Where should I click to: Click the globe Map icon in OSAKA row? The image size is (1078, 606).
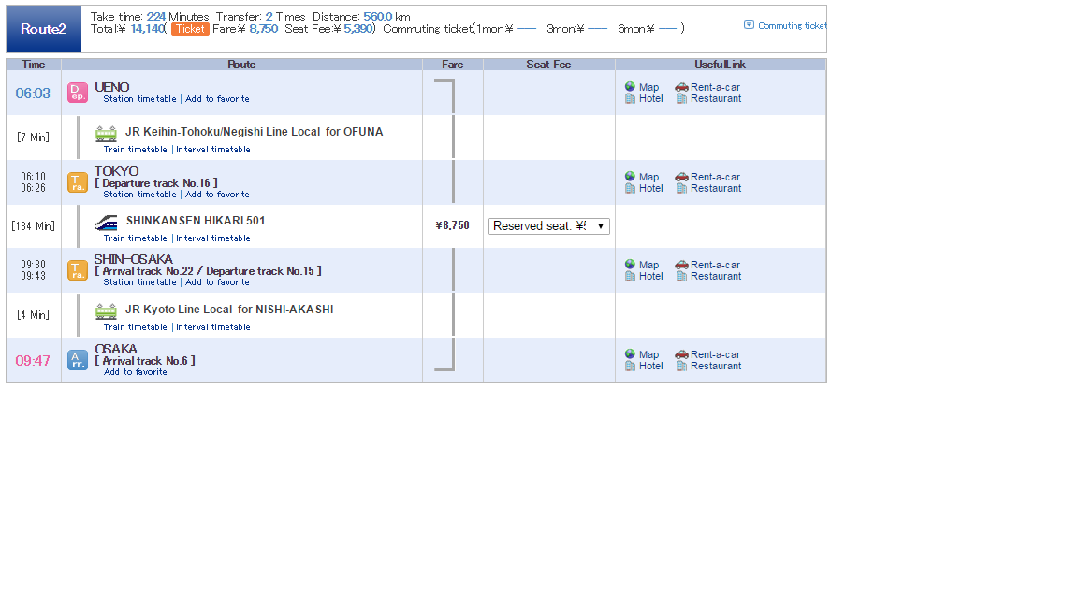pyautogui.click(x=630, y=353)
